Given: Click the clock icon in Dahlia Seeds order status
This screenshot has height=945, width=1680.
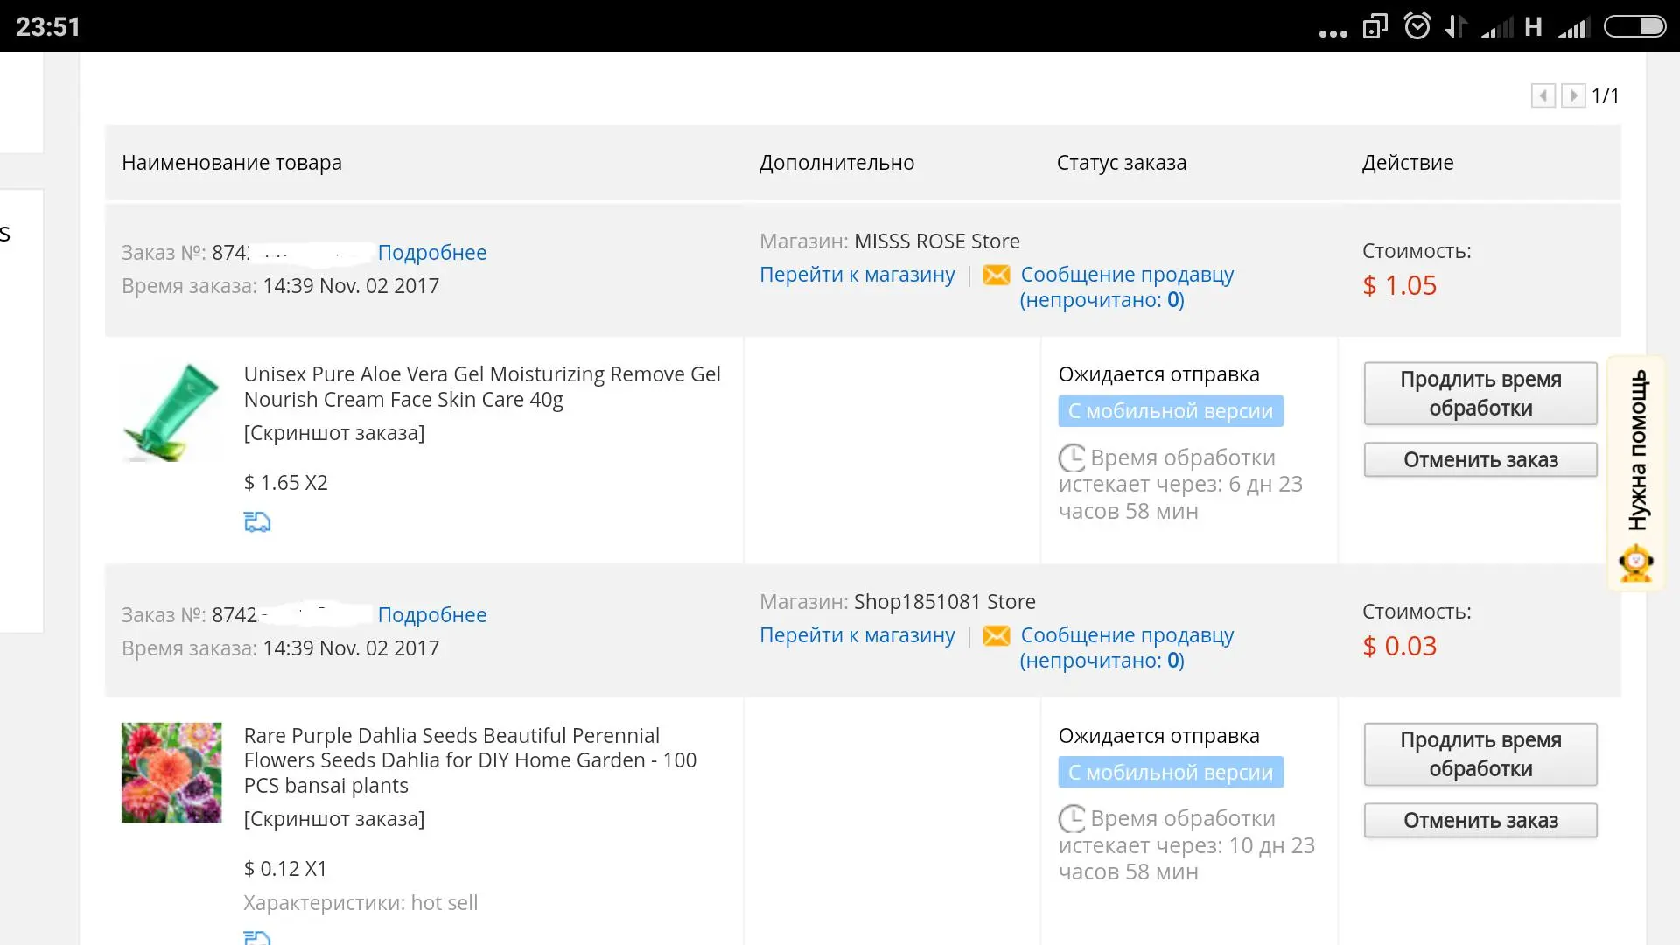Looking at the screenshot, I should point(1072,818).
